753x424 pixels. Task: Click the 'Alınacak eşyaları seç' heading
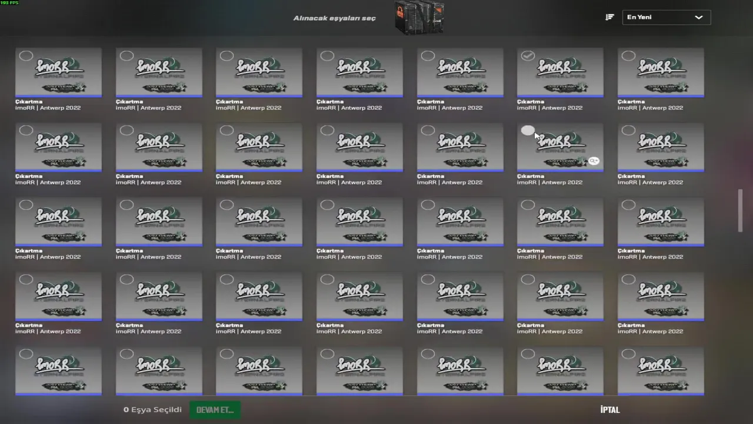click(335, 18)
